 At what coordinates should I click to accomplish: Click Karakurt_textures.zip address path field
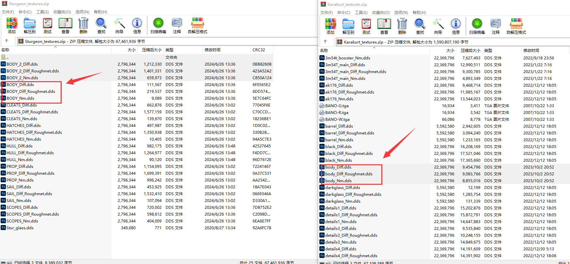tap(453, 42)
